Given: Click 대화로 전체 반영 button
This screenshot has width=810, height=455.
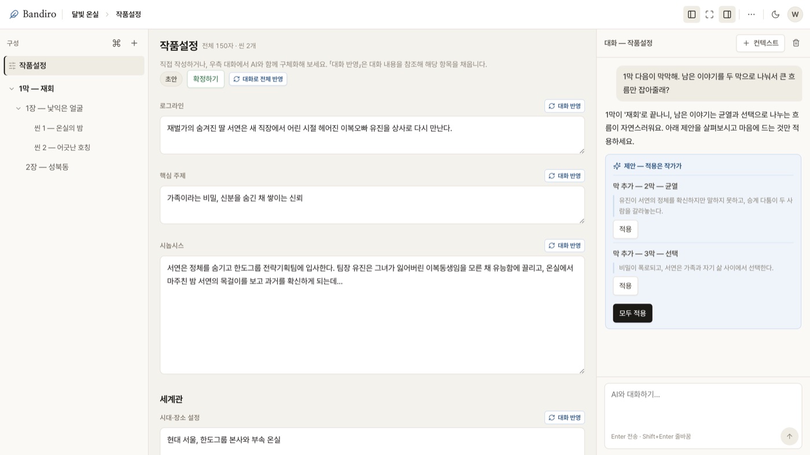Looking at the screenshot, I should pyautogui.click(x=258, y=79).
